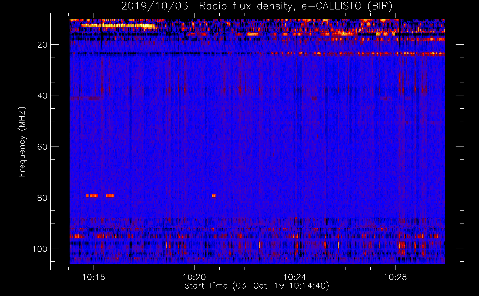Click the "10:28" time tick label
This screenshot has height=296, width=479.
tap(396, 277)
